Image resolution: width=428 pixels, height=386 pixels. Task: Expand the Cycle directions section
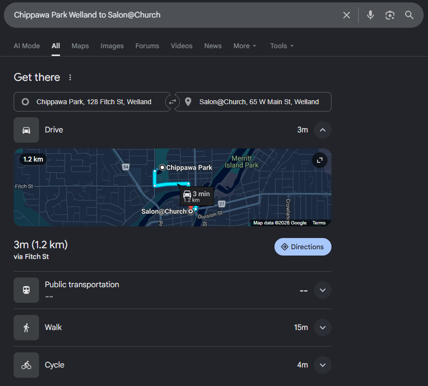pyautogui.click(x=323, y=365)
